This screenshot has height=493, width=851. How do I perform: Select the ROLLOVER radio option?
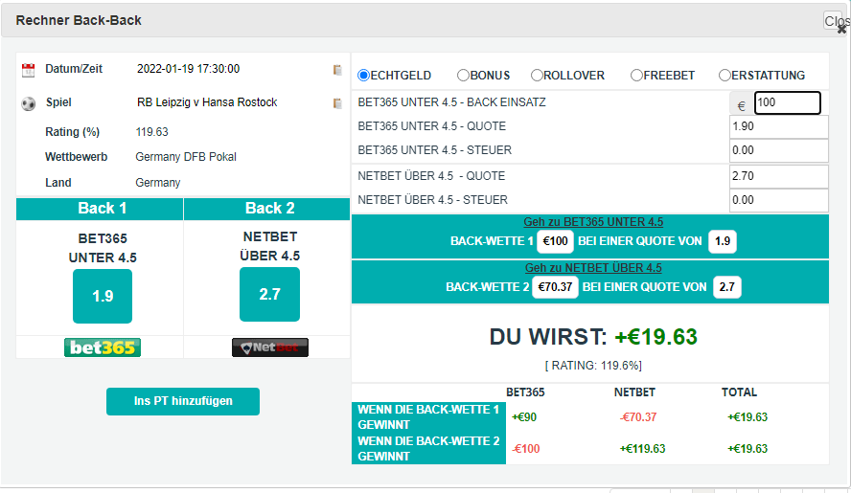coord(537,76)
